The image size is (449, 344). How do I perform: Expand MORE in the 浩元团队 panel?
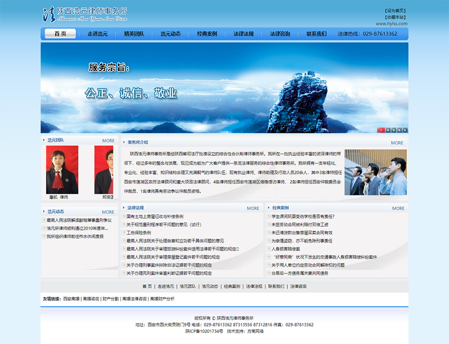click(108, 141)
